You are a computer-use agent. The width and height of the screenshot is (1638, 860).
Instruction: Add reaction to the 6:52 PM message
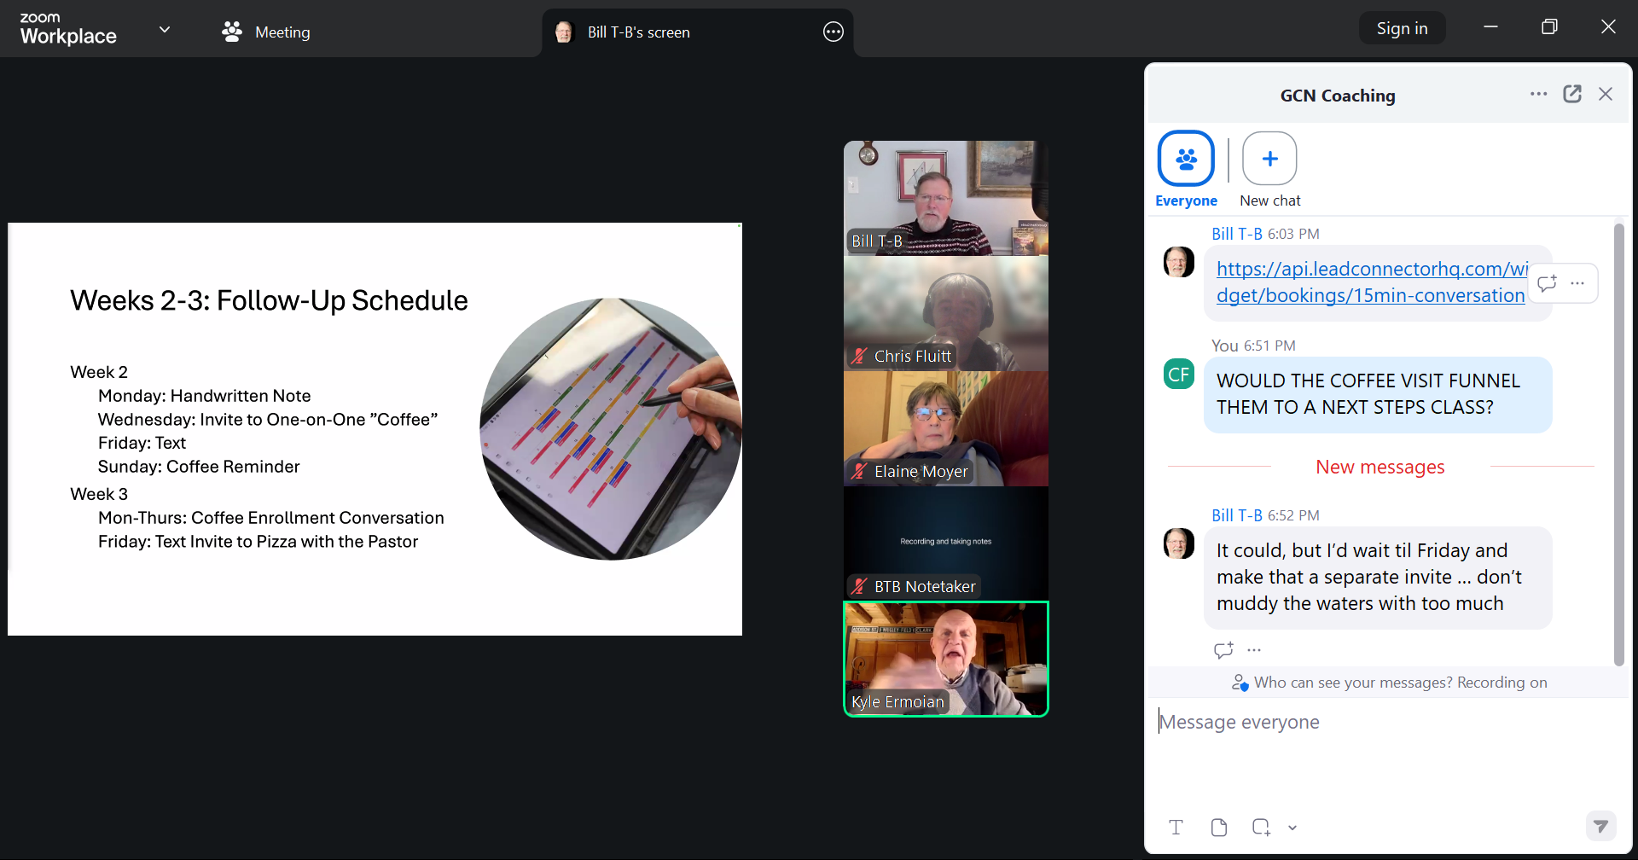(x=1223, y=650)
